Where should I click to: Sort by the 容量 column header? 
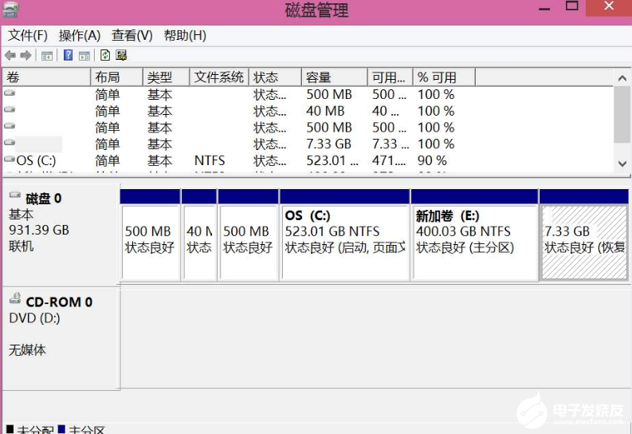335,77
